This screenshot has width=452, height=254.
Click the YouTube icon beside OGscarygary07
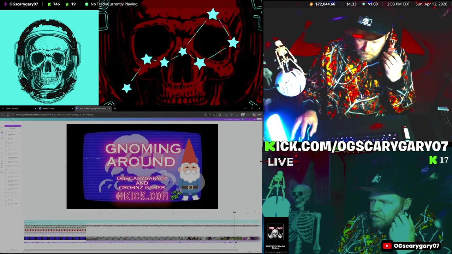coord(387,246)
